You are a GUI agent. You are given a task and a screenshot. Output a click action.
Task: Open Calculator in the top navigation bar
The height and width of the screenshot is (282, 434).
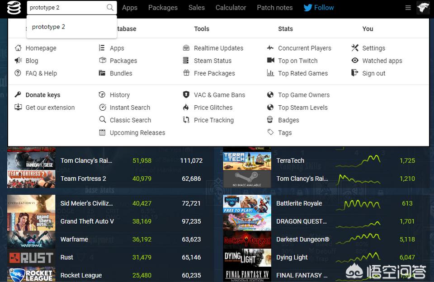pyautogui.click(x=231, y=8)
